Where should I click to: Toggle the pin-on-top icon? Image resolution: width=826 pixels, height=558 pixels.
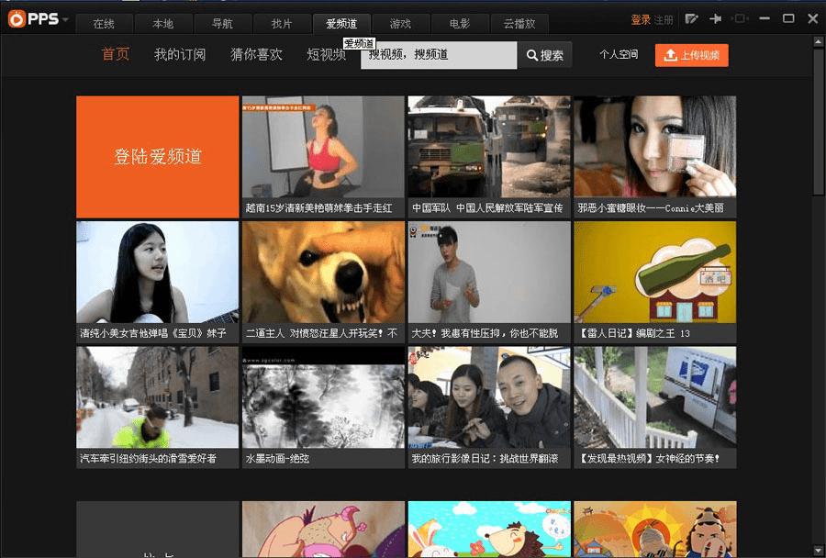click(x=715, y=19)
